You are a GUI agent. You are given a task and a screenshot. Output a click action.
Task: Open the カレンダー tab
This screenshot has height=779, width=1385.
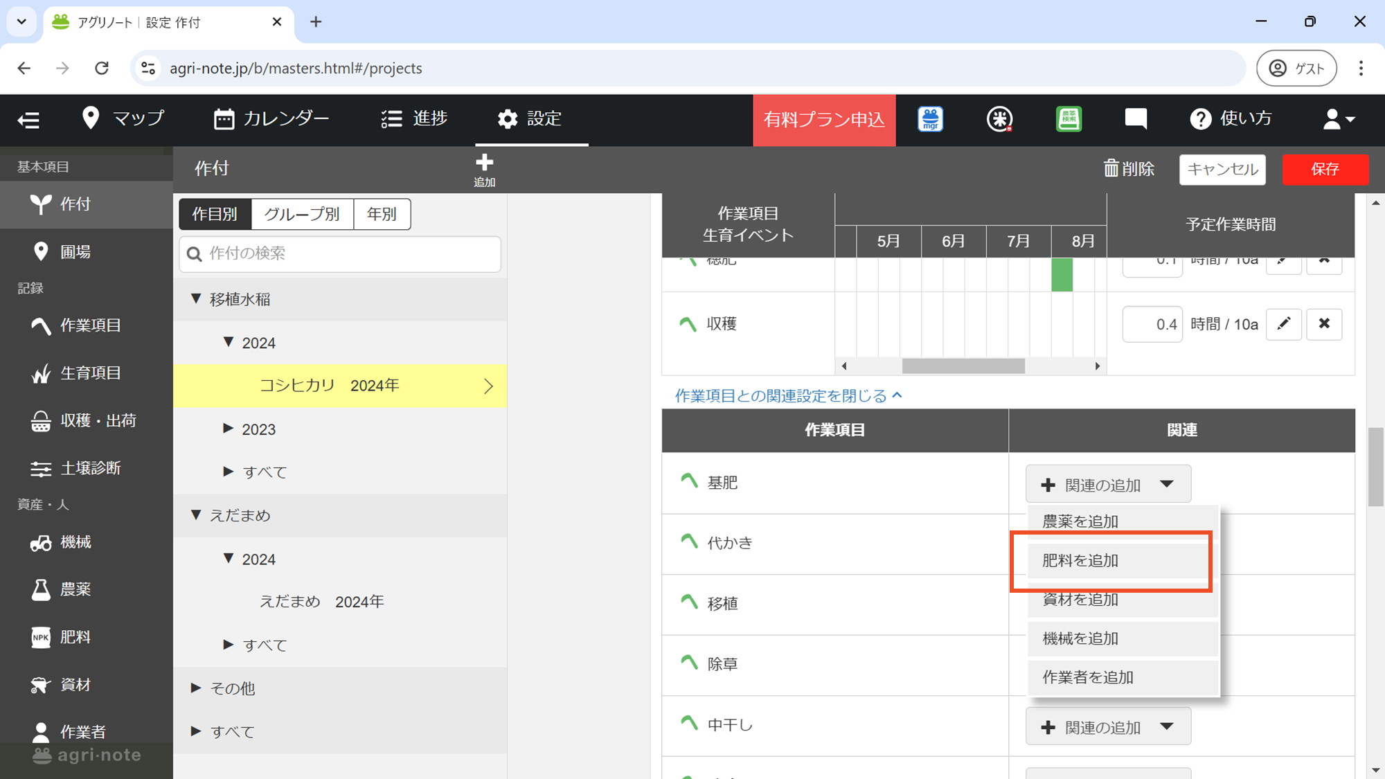point(271,119)
